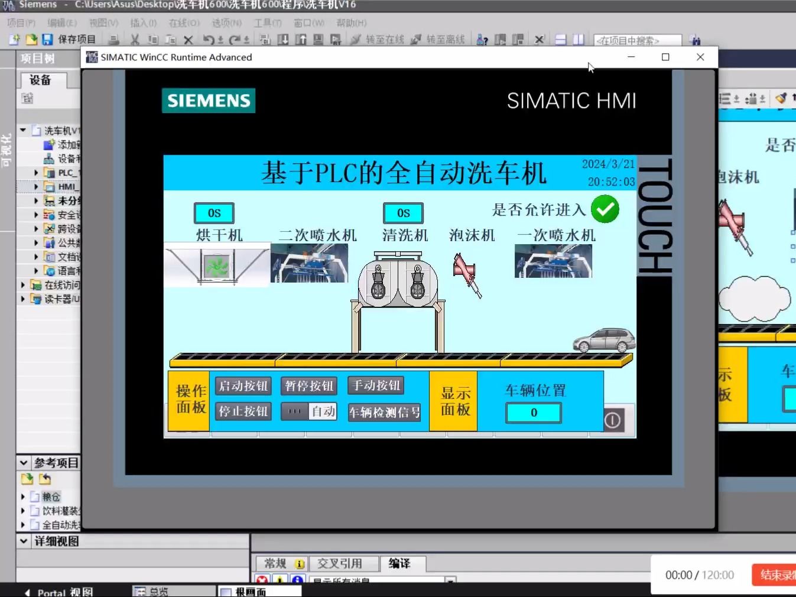This screenshot has width=796, height=597.
Task: Click the 手动按钮 manual button on HMI
Action: tap(376, 385)
